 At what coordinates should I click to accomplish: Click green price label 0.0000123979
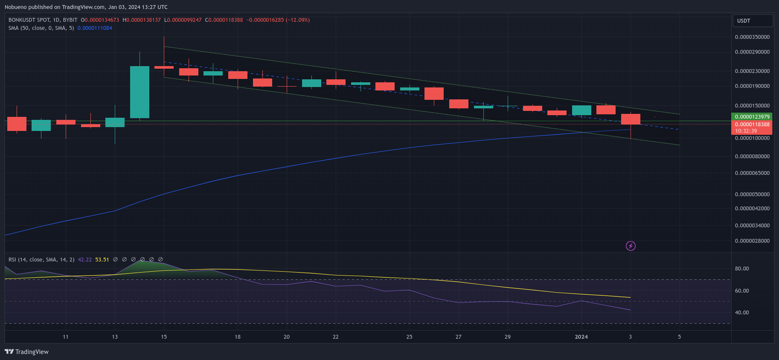[752, 116]
